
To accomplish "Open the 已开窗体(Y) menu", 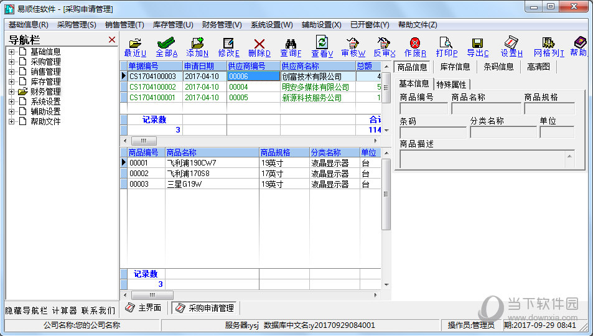I will (x=370, y=25).
